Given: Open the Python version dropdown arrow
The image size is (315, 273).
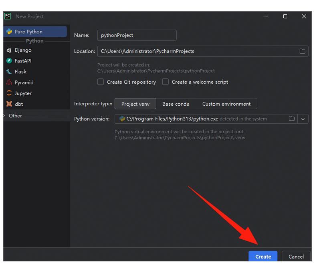Looking at the screenshot, I should point(303,119).
